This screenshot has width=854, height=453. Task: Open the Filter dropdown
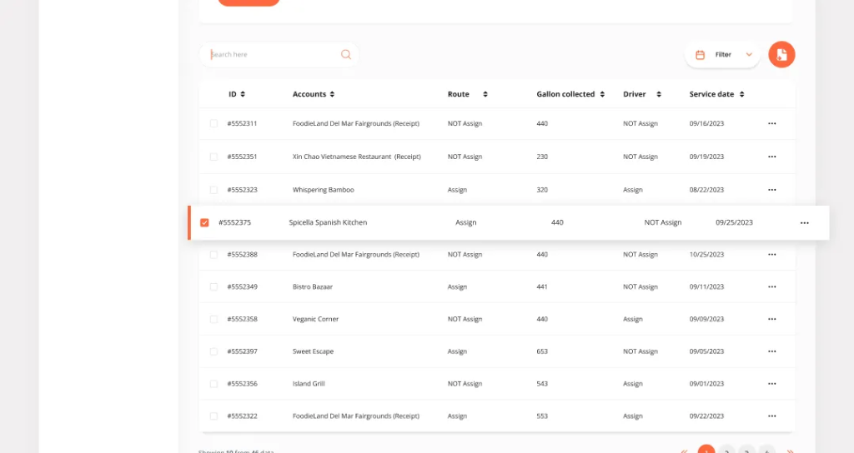tap(722, 54)
